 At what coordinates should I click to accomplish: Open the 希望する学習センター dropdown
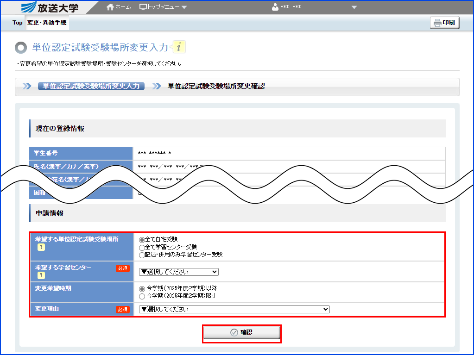[x=178, y=272]
